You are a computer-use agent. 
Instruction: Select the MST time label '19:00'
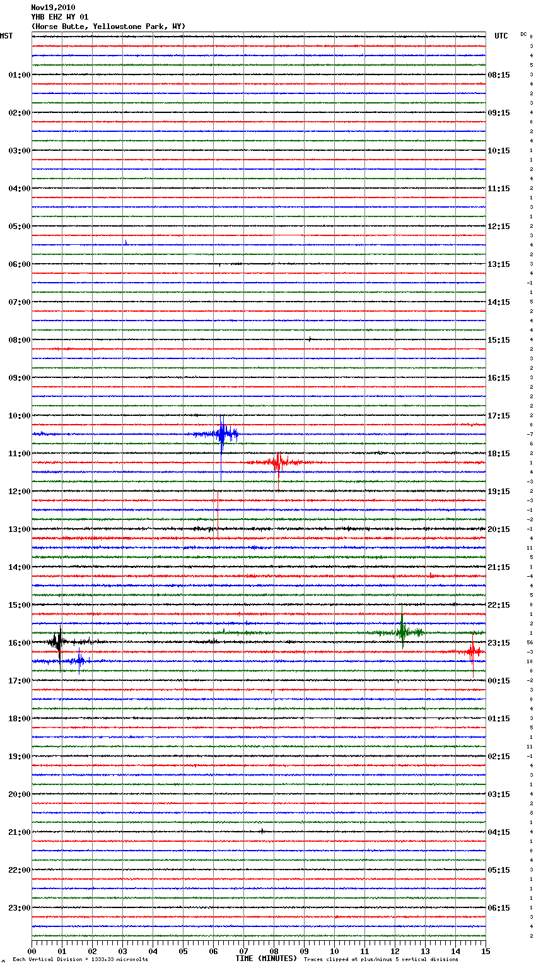[20, 757]
